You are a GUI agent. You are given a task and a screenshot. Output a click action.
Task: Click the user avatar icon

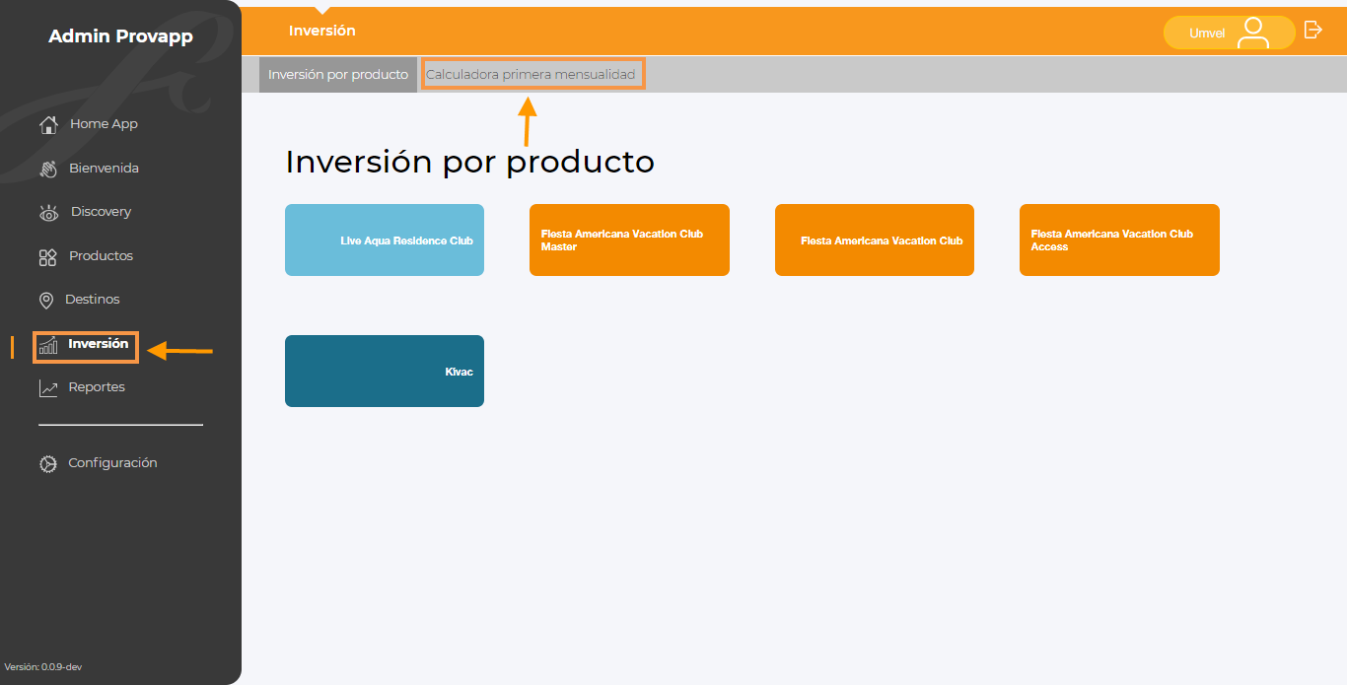click(1253, 33)
